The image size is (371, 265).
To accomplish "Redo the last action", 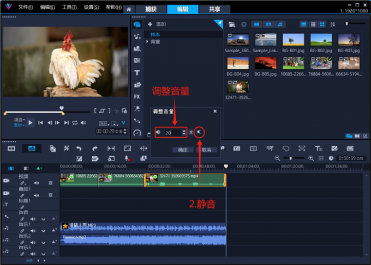I will point(94,149).
